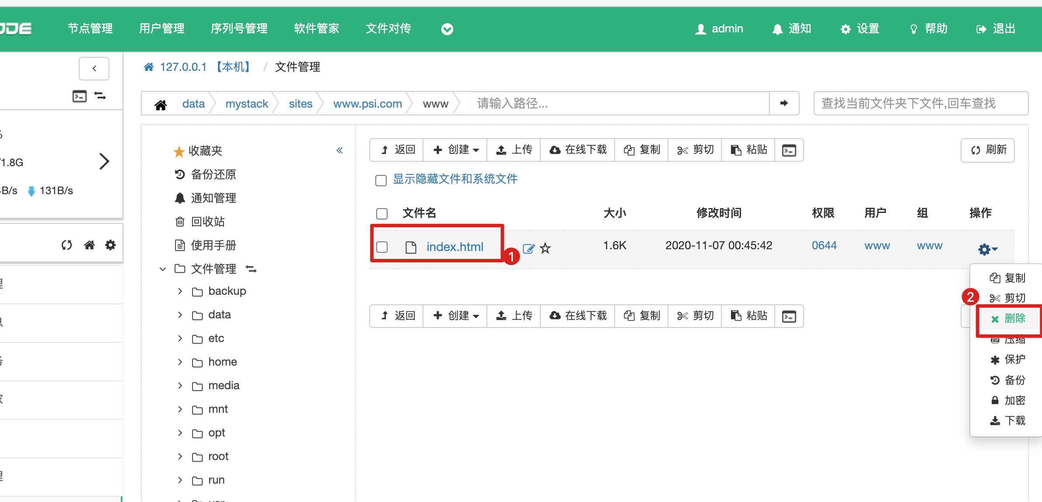
Task: Enable show hidden and system files
Action: (381, 180)
